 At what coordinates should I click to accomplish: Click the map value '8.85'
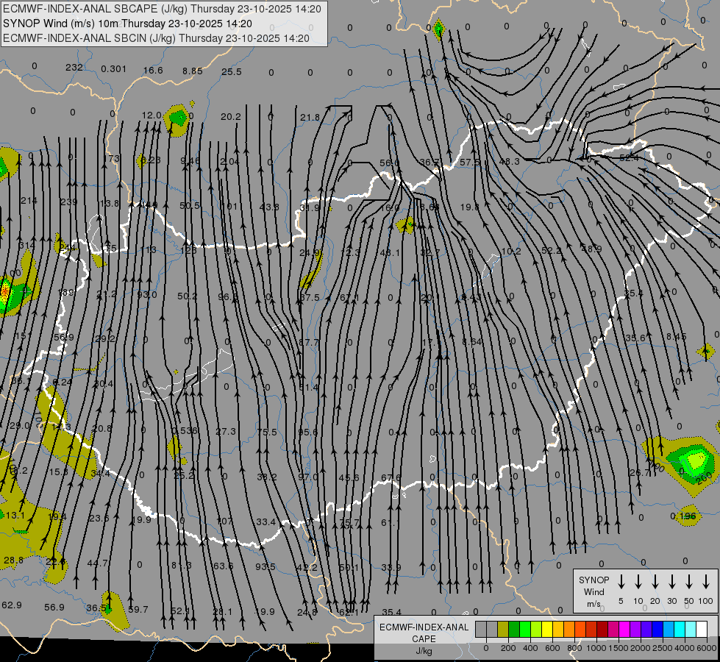tap(192, 71)
